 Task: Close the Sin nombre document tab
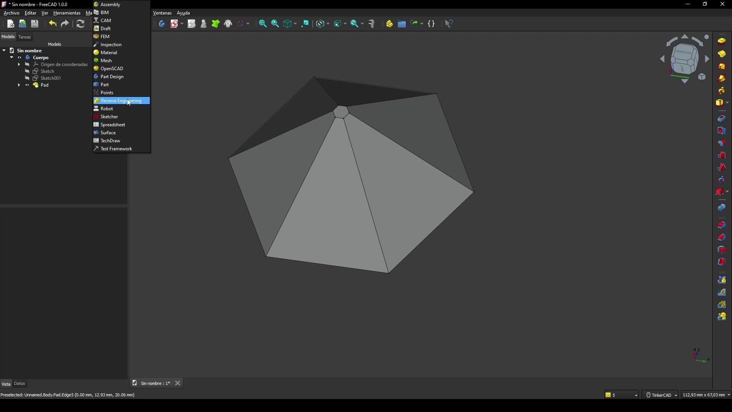[x=178, y=383]
